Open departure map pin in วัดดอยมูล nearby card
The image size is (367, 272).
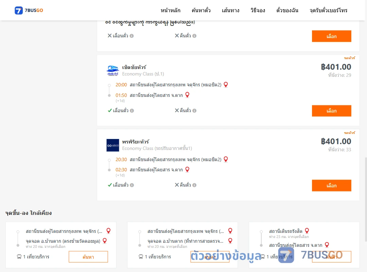(x=108, y=231)
